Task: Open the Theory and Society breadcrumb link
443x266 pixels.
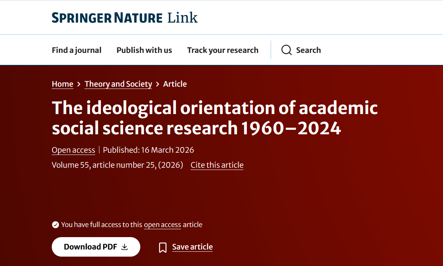Action: (118, 84)
